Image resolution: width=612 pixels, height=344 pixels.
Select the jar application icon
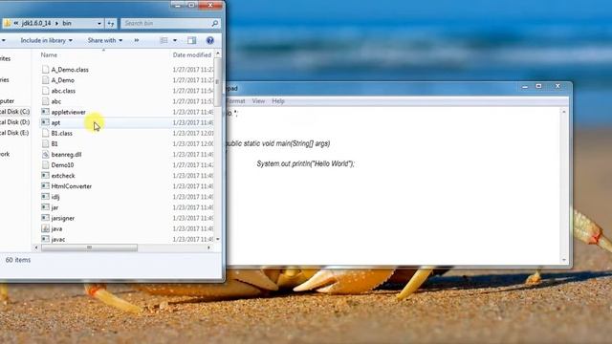(x=45, y=207)
